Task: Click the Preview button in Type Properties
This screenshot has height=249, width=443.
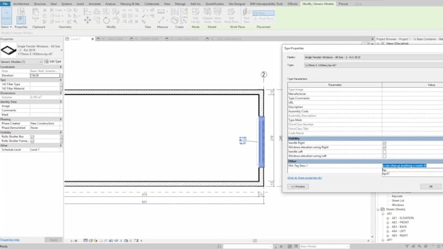Action: [298, 187]
